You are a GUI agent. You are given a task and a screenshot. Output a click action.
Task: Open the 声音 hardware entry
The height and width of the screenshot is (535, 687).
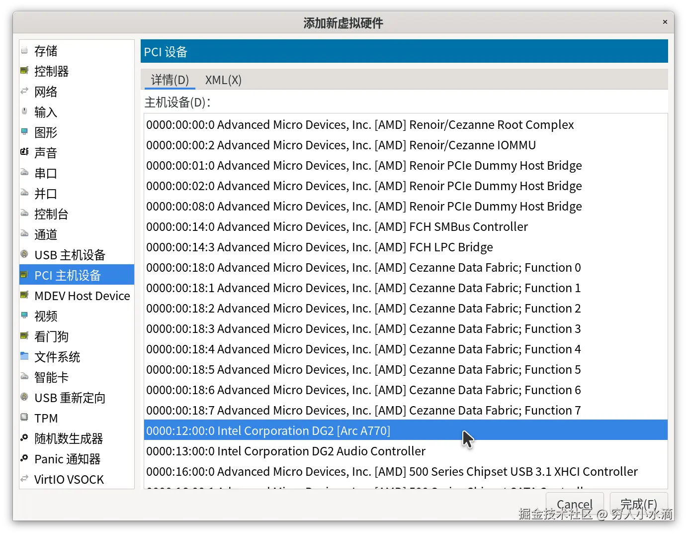point(77,153)
